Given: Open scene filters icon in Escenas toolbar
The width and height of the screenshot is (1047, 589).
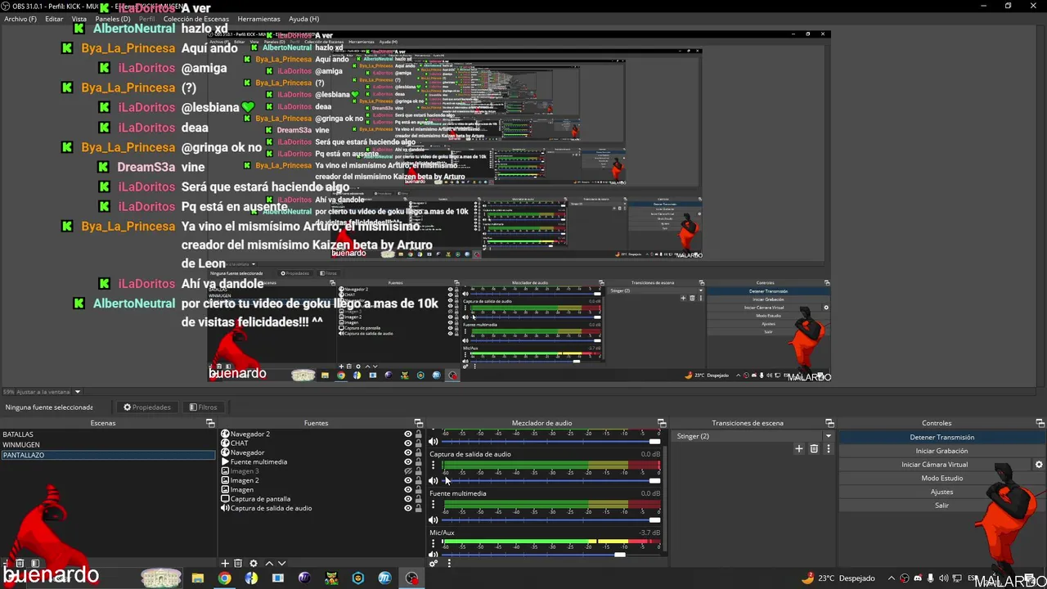Looking at the screenshot, I should [35, 563].
